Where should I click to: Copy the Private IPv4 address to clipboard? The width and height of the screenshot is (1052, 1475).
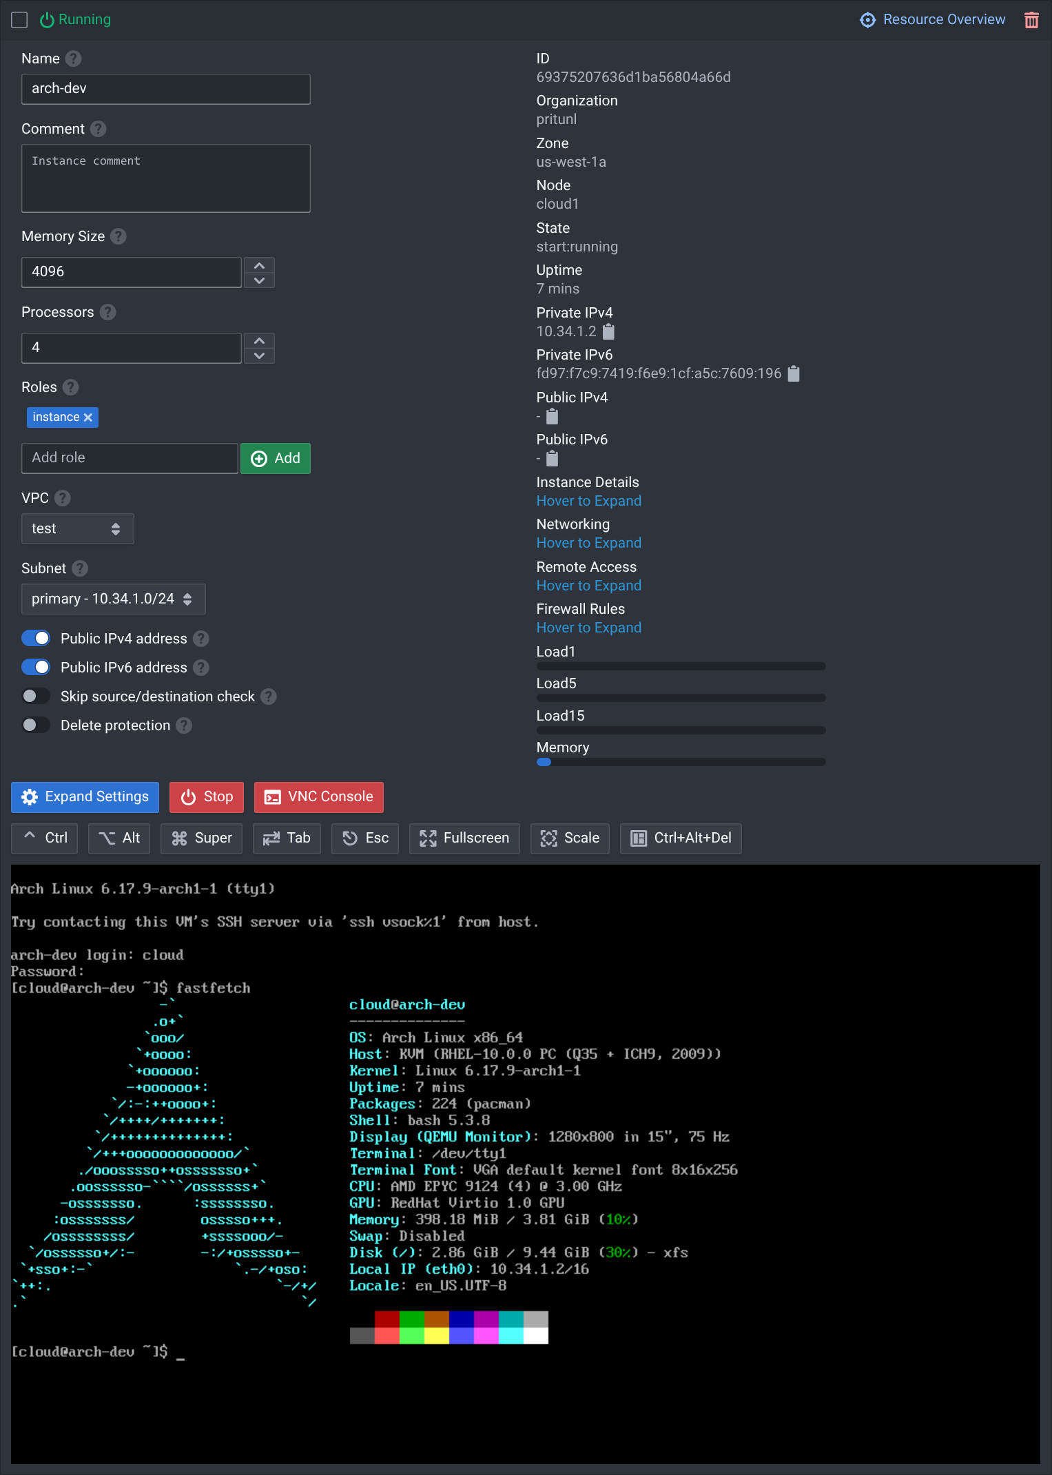(x=608, y=332)
